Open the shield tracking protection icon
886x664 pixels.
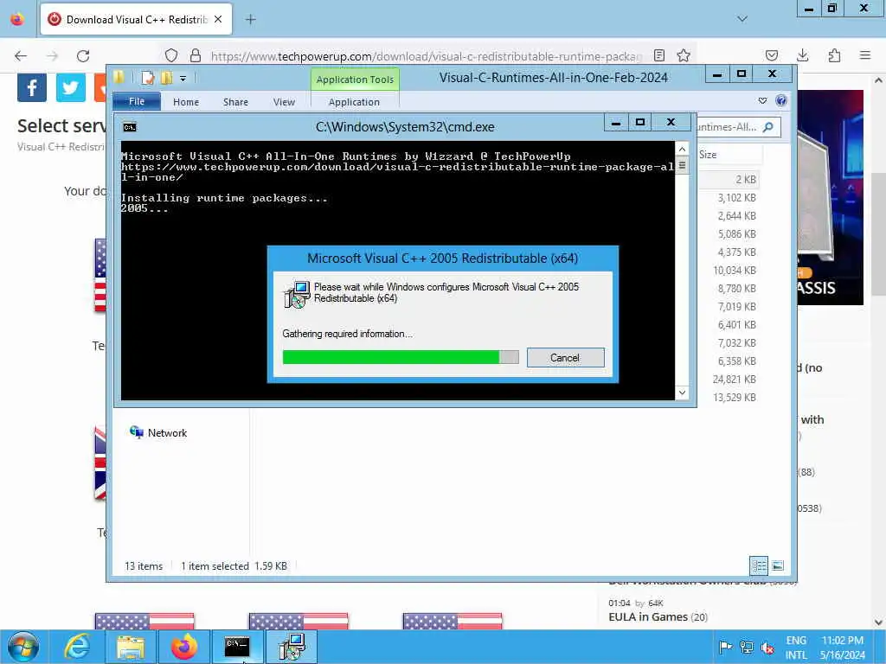(171, 55)
